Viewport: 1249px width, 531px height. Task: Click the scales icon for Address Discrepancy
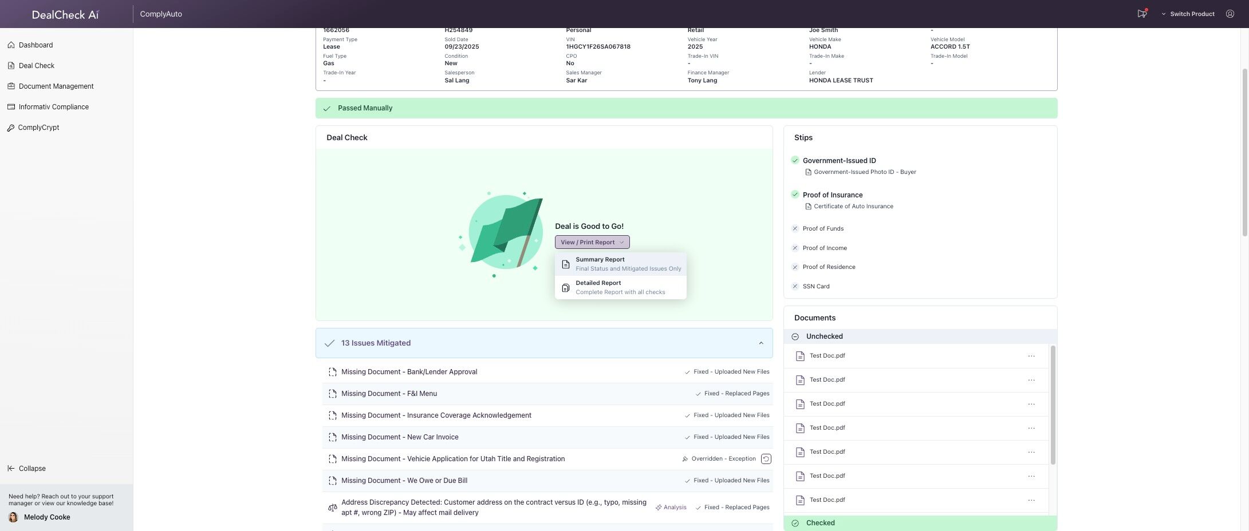tap(332, 508)
